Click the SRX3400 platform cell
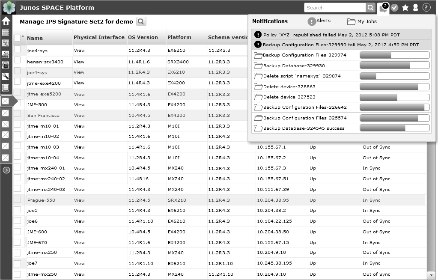438x280 pixels. (178, 62)
